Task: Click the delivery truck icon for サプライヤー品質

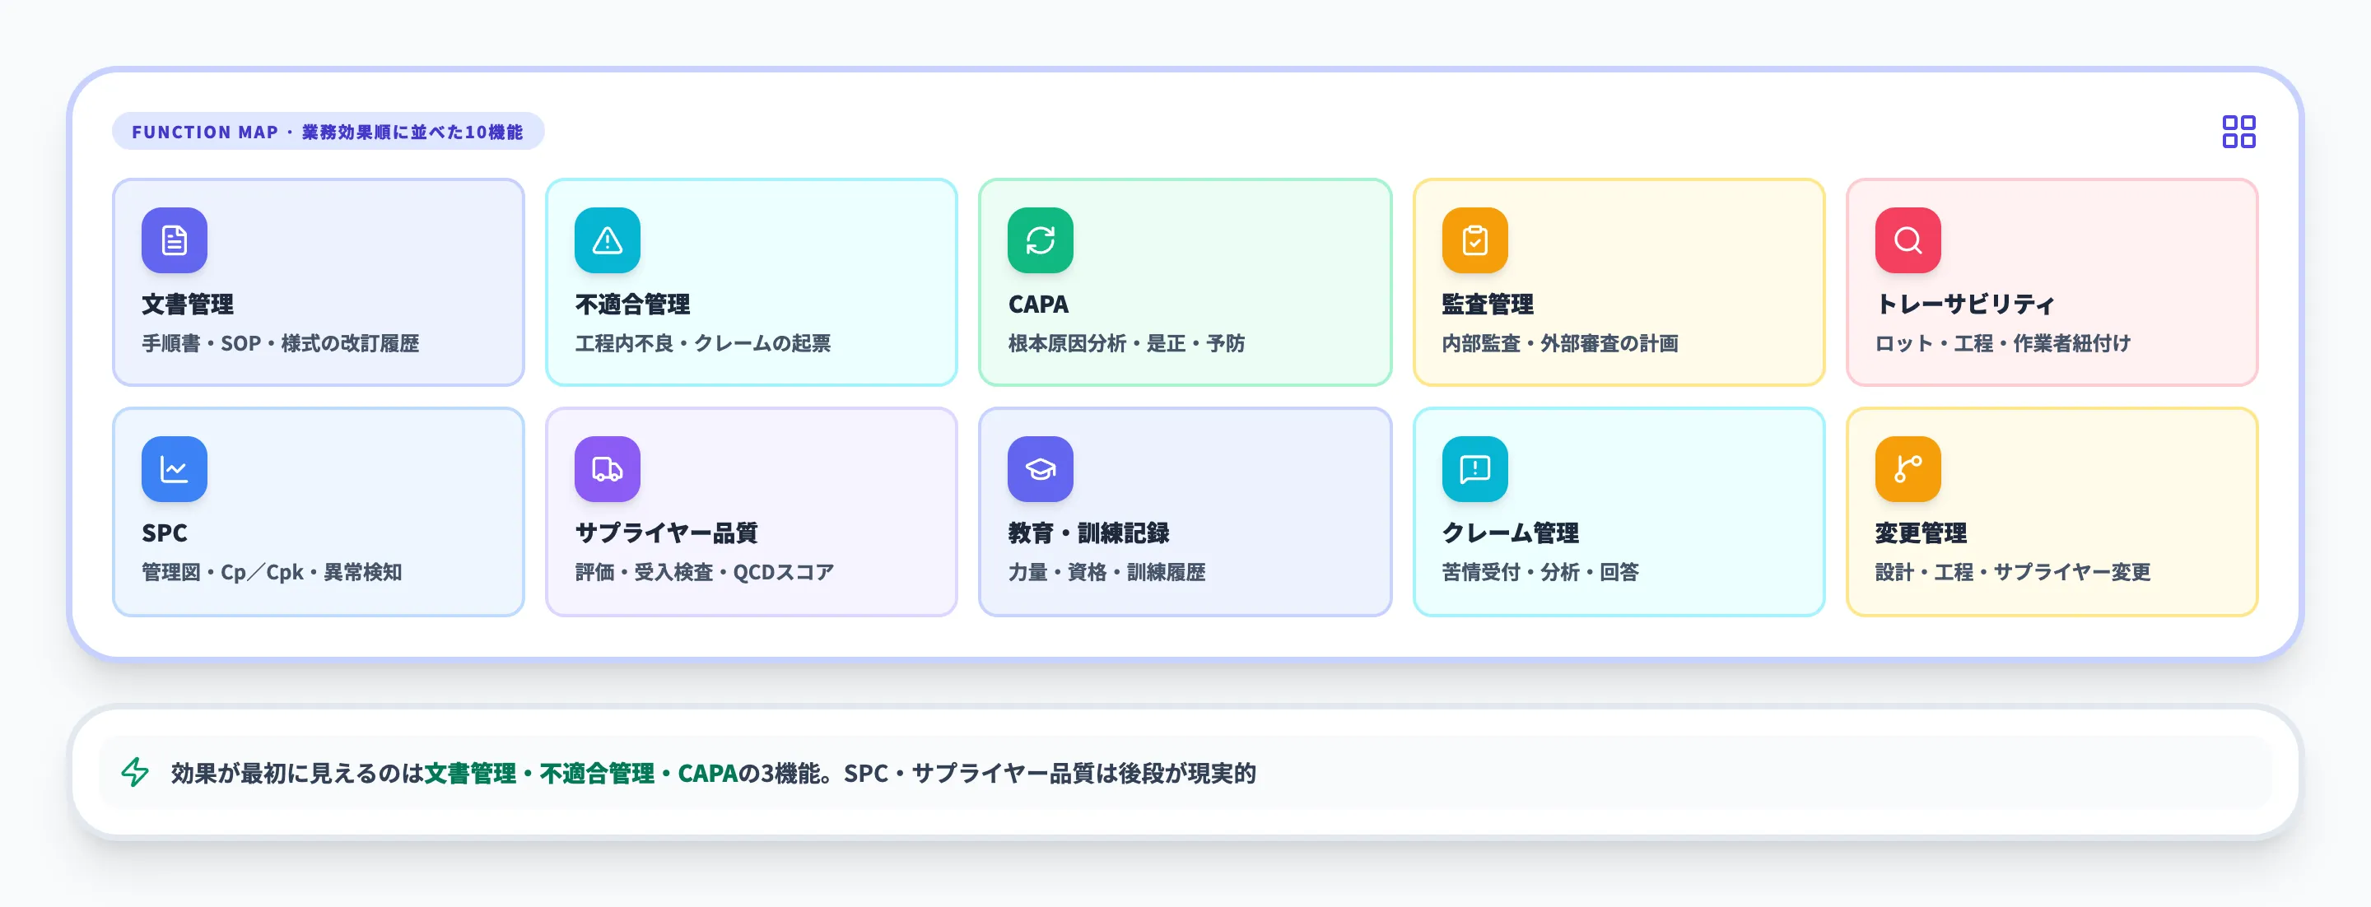Action: pyautogui.click(x=607, y=468)
